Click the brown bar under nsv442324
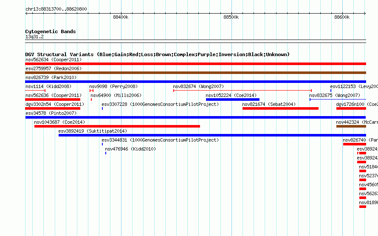This screenshot has width=378, height=236. (x=351, y=126)
